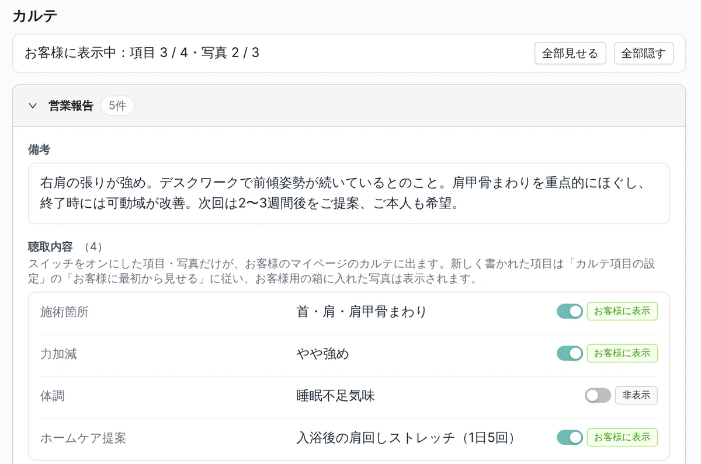Click the value やや強め
The height and width of the screenshot is (464, 701).
[322, 354]
